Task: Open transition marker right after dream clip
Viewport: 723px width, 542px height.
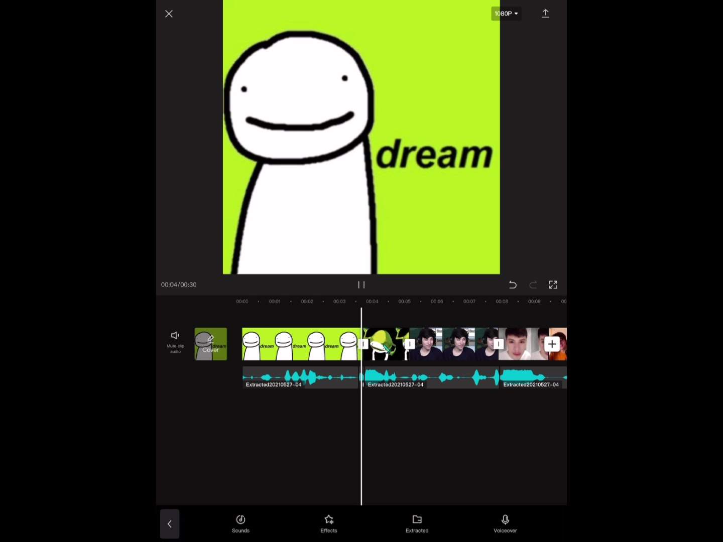Action: pos(364,344)
